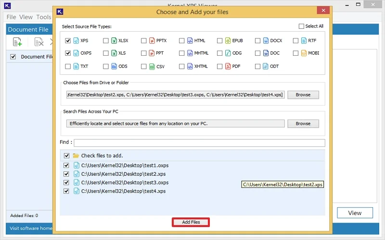
Task: Click Browse for Choose Files from Drive
Action: click(x=303, y=95)
